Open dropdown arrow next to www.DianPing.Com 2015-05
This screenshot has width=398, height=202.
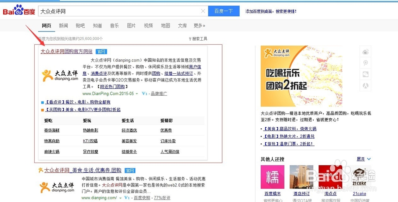point(137,94)
